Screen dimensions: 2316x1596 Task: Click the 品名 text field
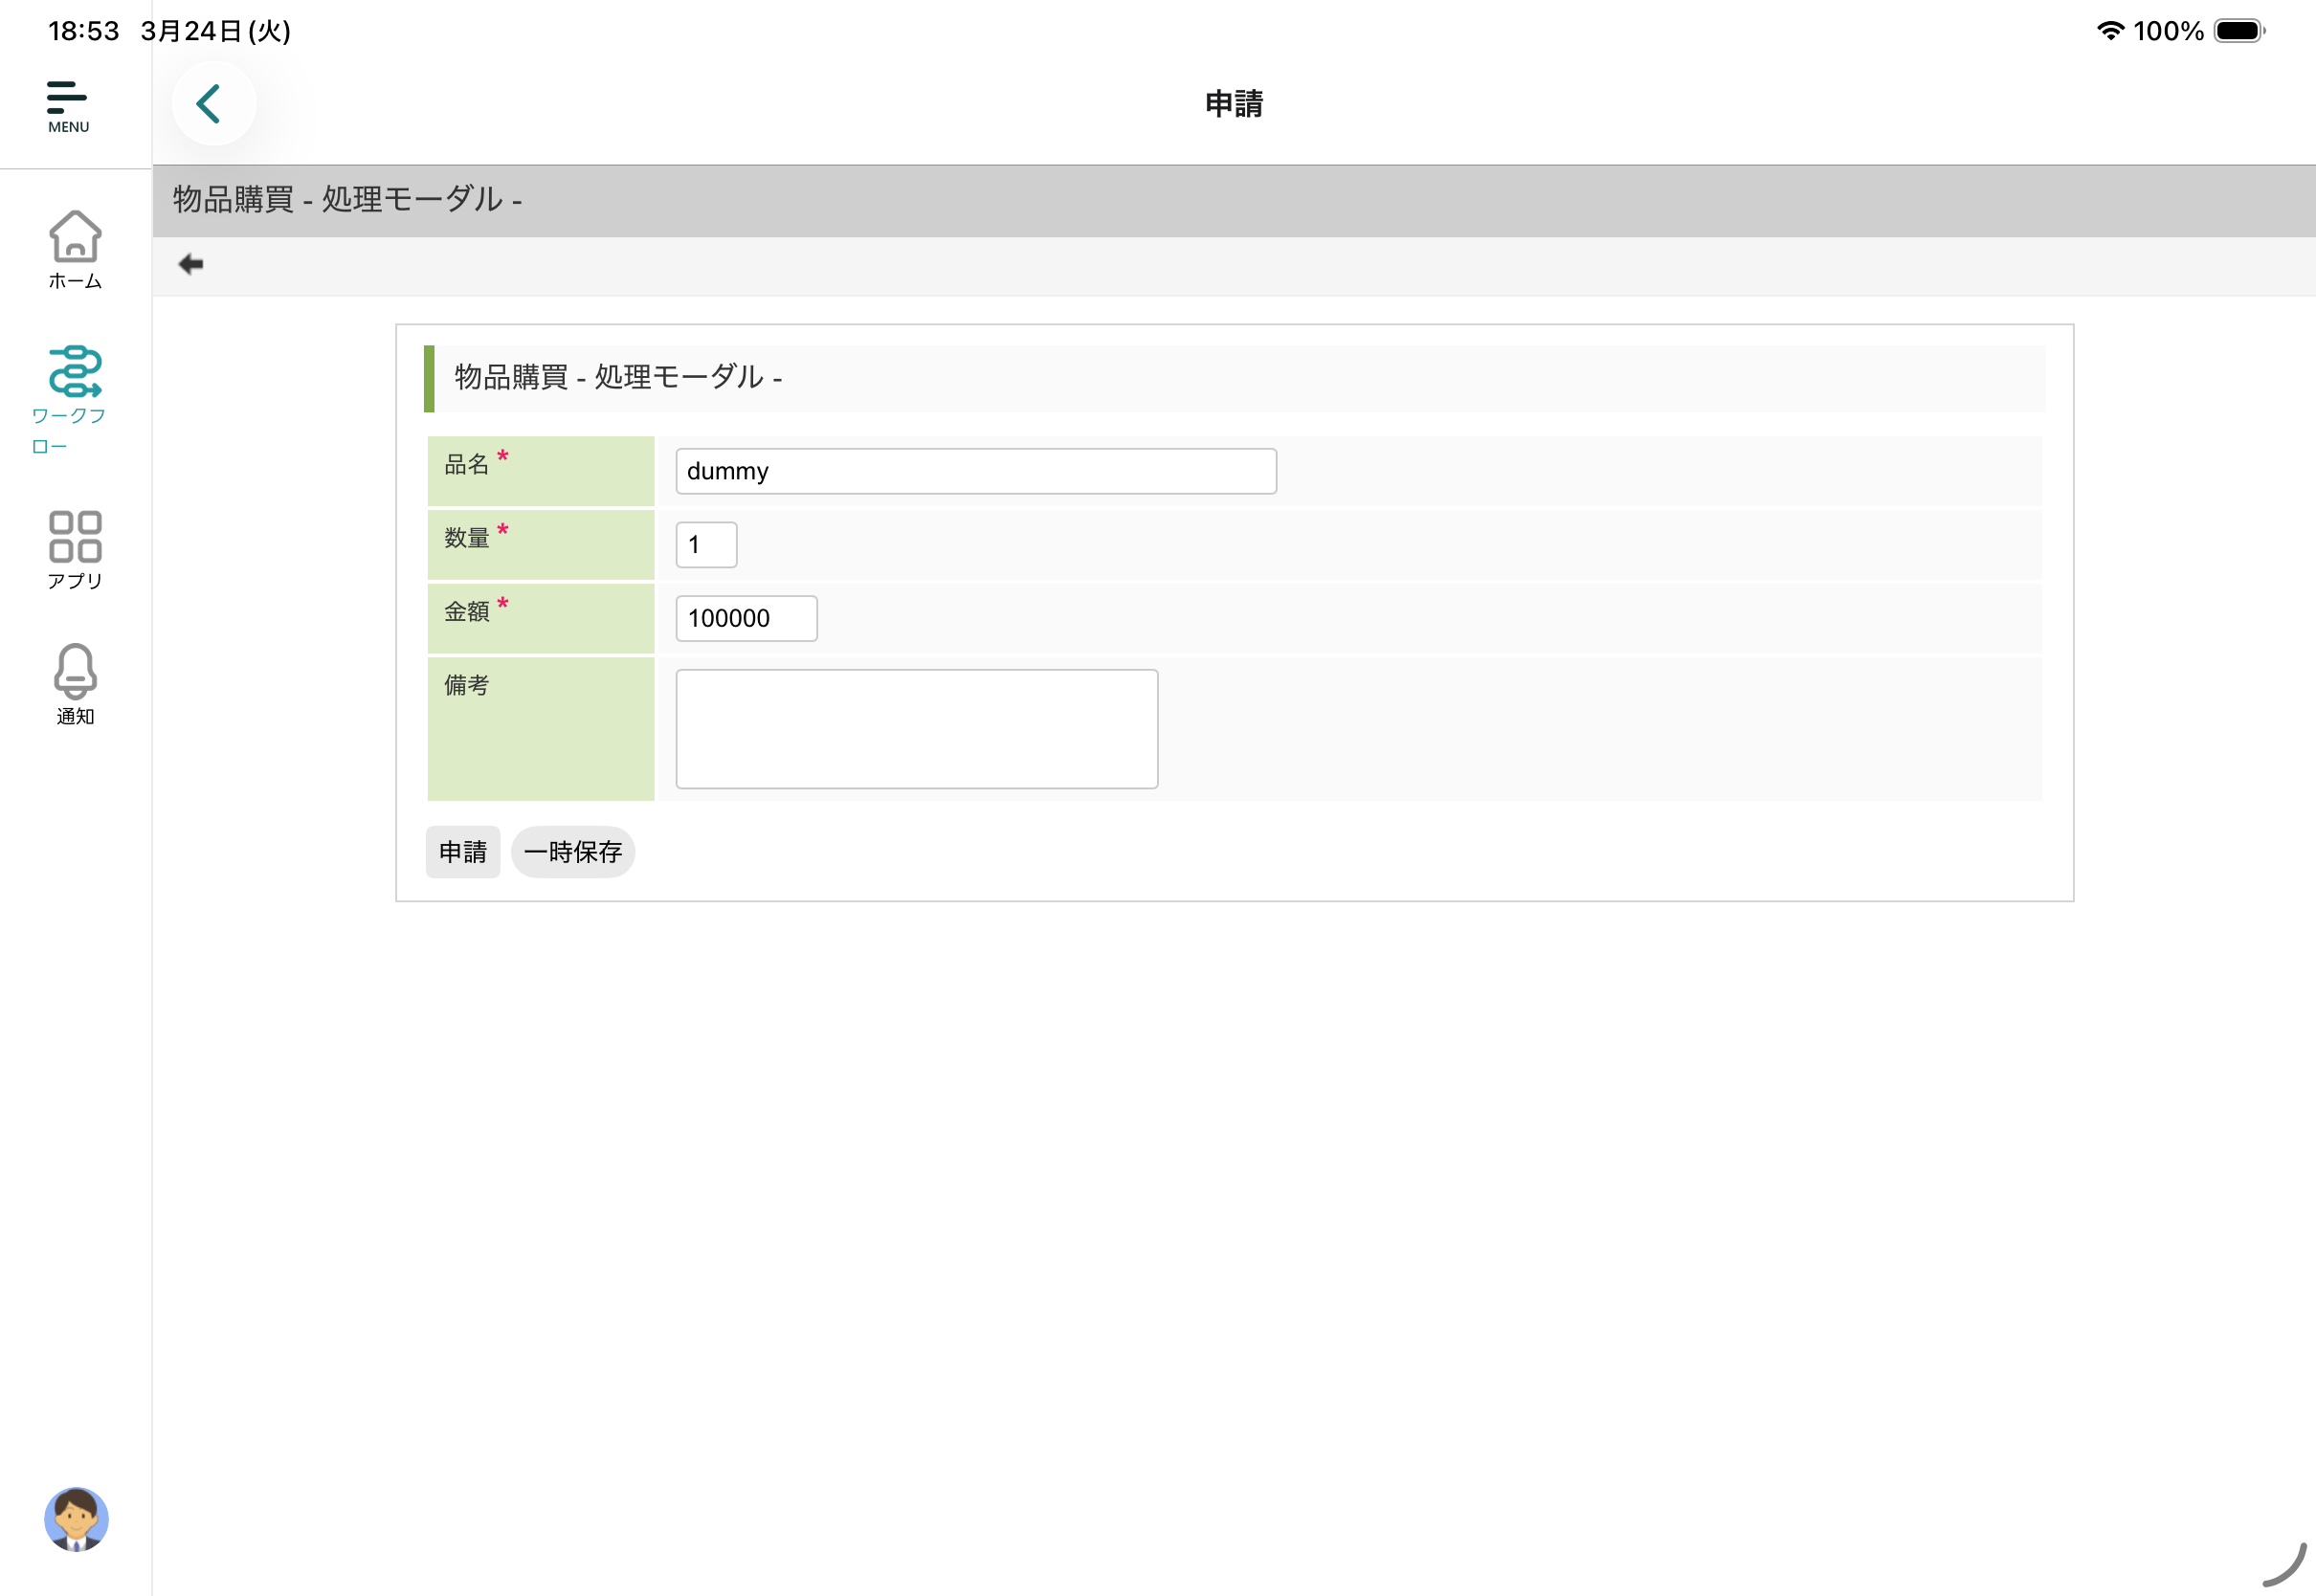pos(975,471)
